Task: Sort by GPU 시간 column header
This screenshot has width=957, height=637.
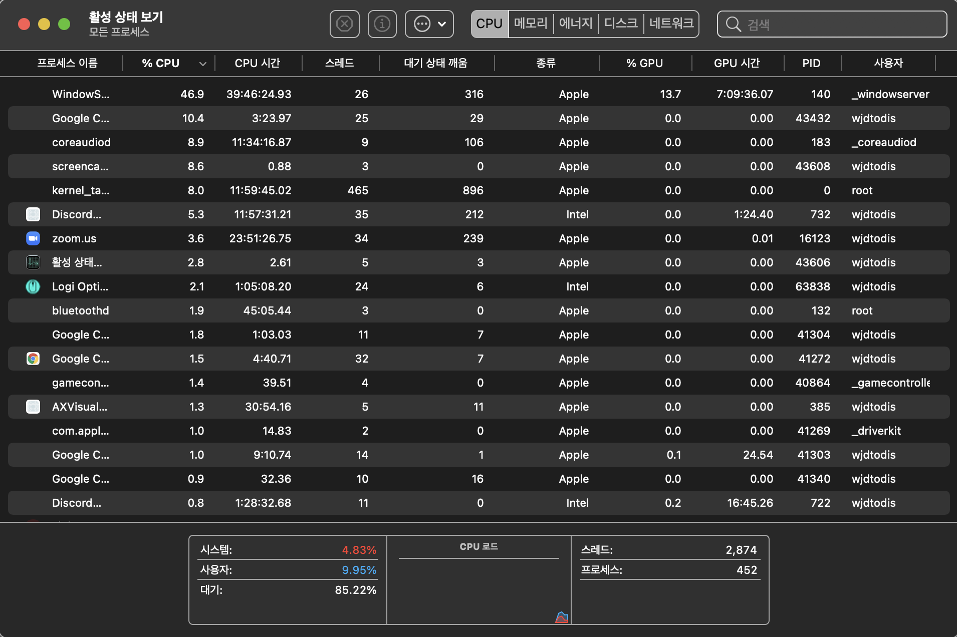Action: coord(737,63)
